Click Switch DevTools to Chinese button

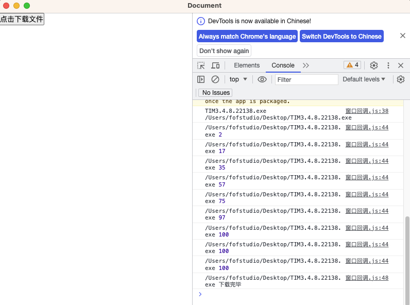click(x=341, y=37)
